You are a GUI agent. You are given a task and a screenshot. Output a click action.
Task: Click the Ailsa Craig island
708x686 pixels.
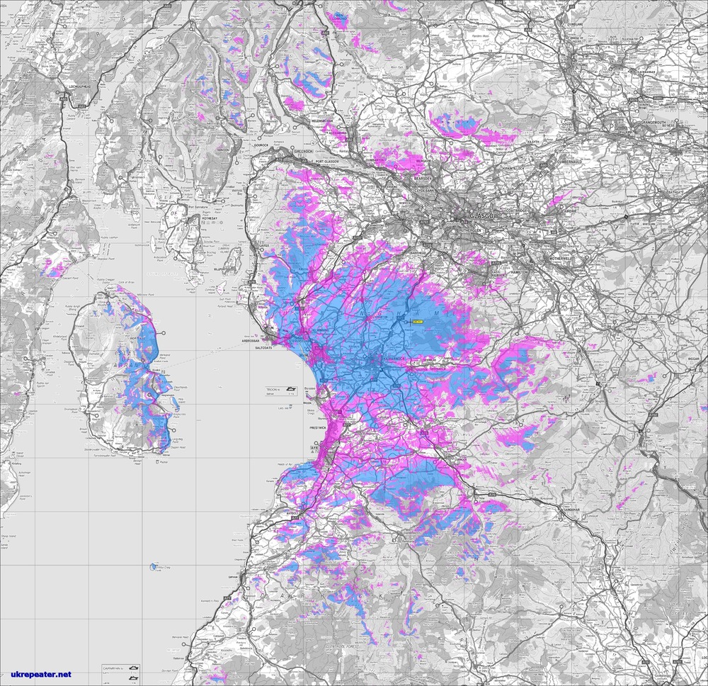(154, 567)
